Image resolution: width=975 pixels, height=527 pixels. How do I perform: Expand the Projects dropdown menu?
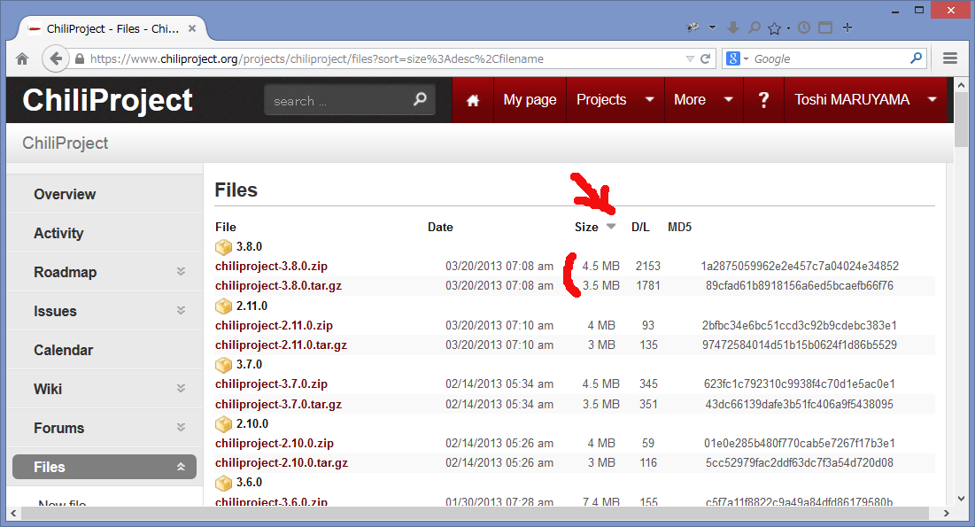click(x=649, y=100)
